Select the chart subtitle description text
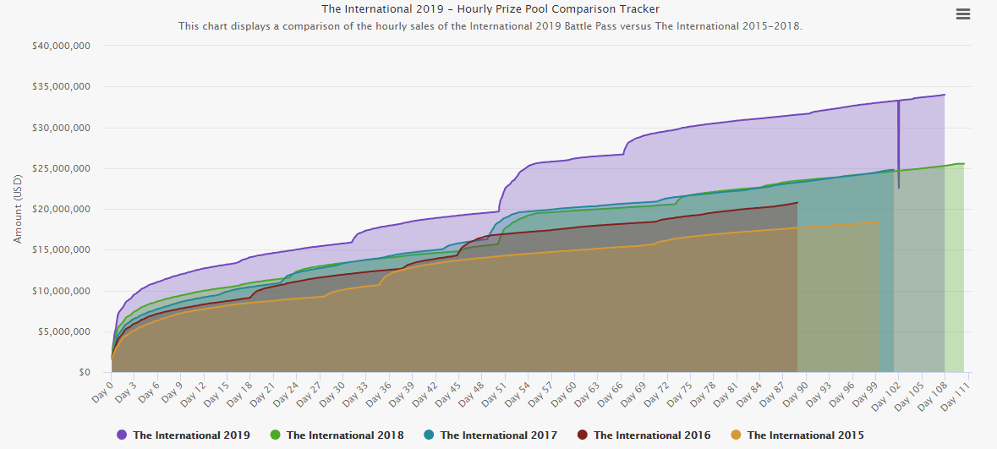 (490, 26)
